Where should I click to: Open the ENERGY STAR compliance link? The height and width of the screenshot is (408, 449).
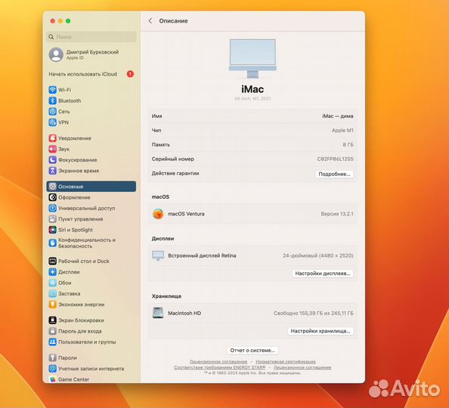coord(220,367)
